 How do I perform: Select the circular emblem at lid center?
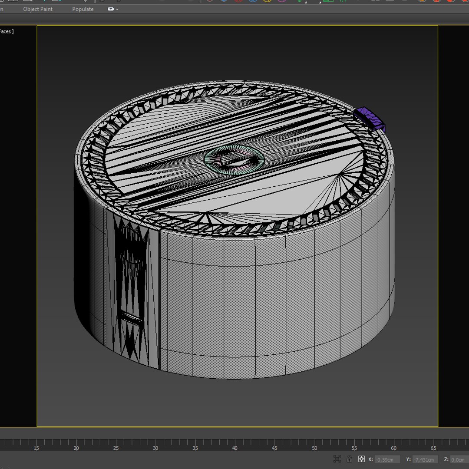tap(234, 159)
